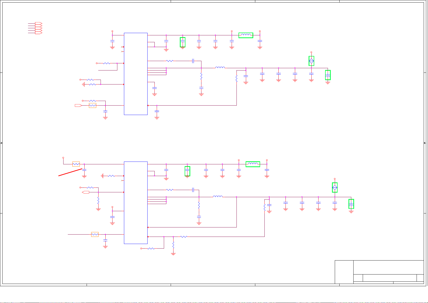428x303 pixels.
Task: Select green-highlighted capacitor on upper input rail
Action: 183,42
